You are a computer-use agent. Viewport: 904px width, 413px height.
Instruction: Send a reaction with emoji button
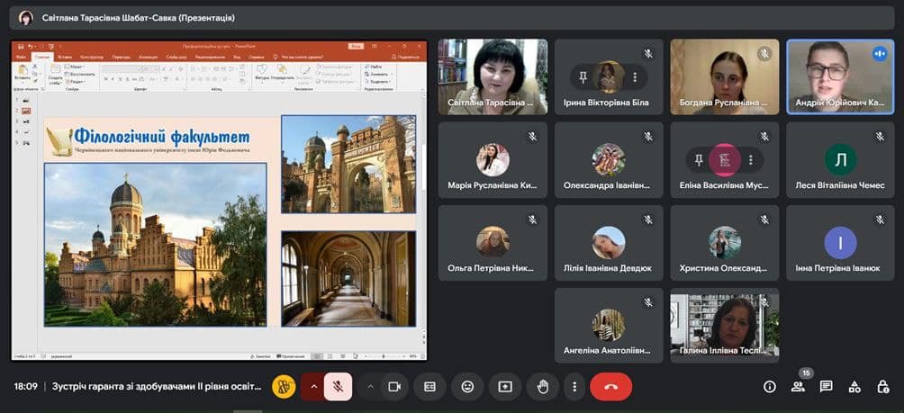point(467,387)
